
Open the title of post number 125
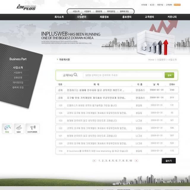point(92,105)
